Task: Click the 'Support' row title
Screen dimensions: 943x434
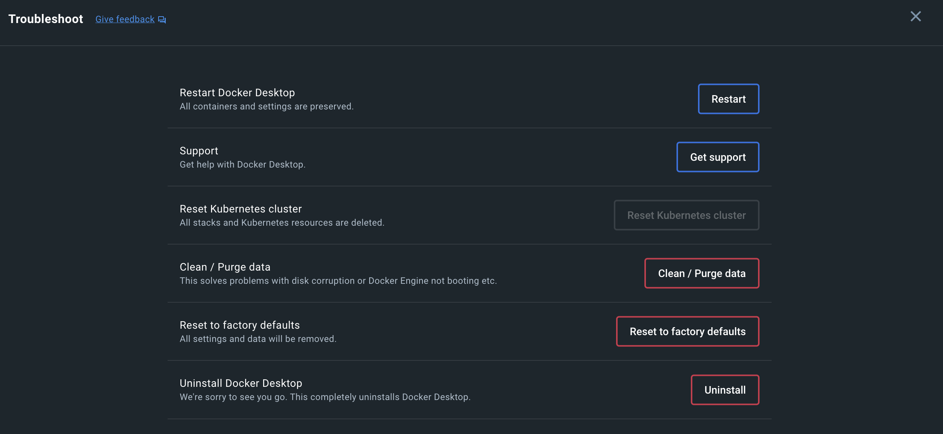Action: [x=199, y=151]
